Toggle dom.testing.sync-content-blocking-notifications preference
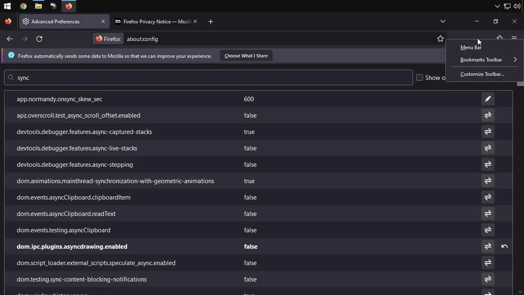This screenshot has height=295, width=524. [x=488, y=279]
